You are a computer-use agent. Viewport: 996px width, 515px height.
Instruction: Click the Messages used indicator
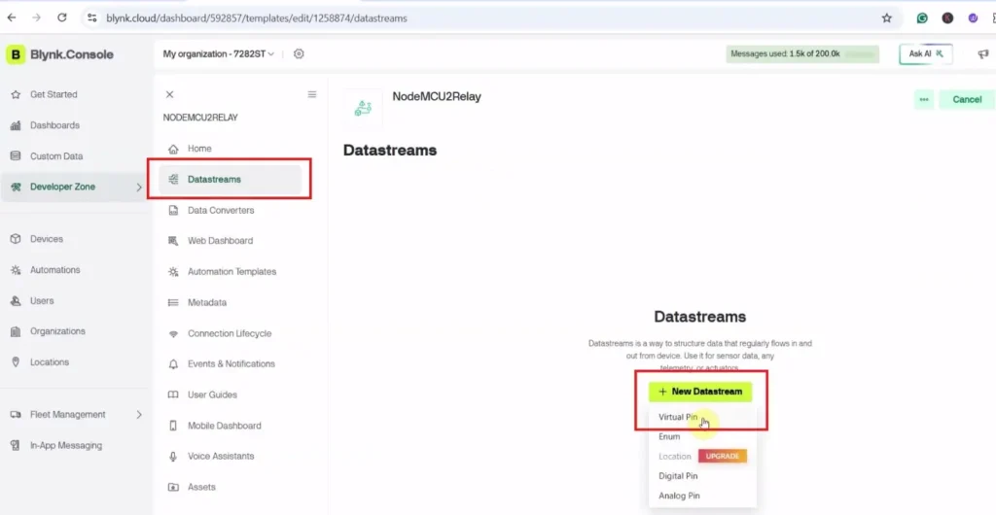point(802,53)
